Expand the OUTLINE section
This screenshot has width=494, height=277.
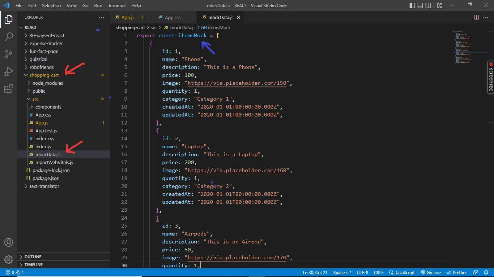click(x=64, y=257)
